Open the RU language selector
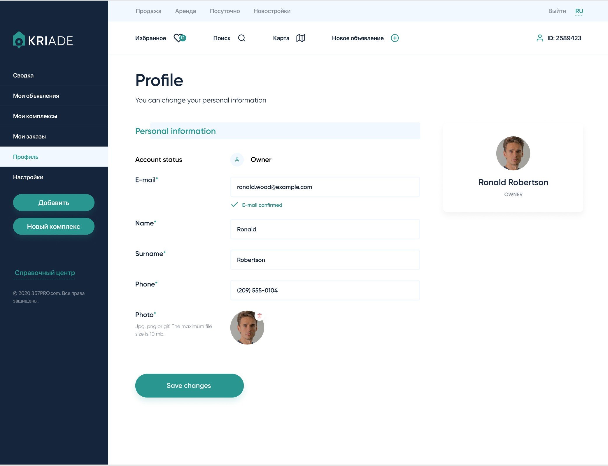608x466 pixels. [579, 11]
